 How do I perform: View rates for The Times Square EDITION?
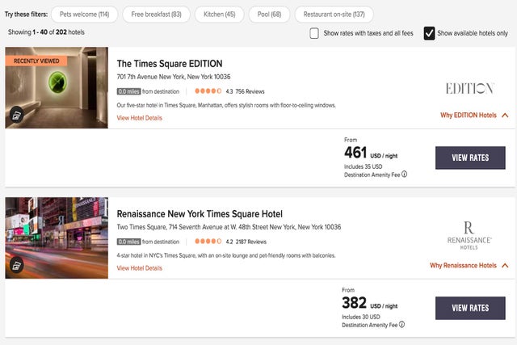470,158
